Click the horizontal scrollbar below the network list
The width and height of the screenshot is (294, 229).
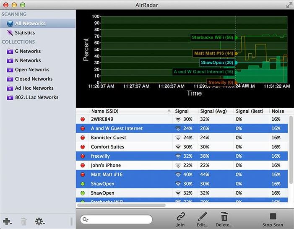(x=121, y=206)
